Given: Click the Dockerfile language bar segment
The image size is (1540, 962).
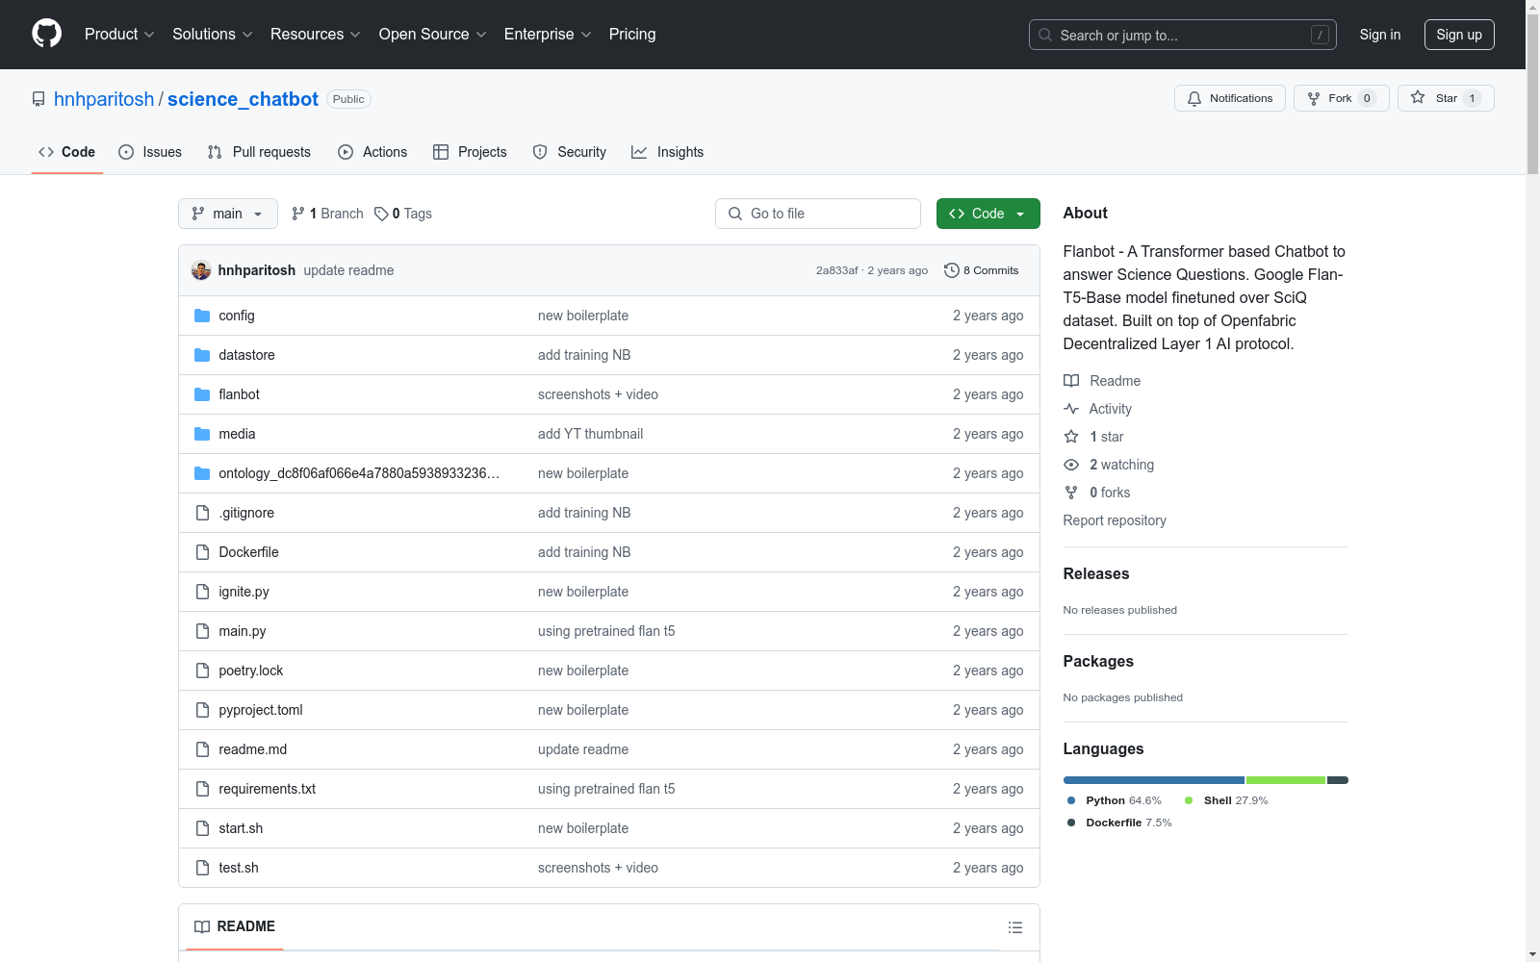Looking at the screenshot, I should coord(1338,780).
